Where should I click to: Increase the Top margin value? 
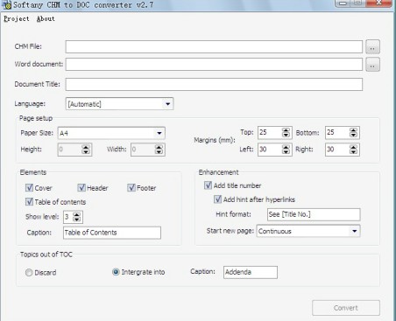pyautogui.click(x=286, y=130)
